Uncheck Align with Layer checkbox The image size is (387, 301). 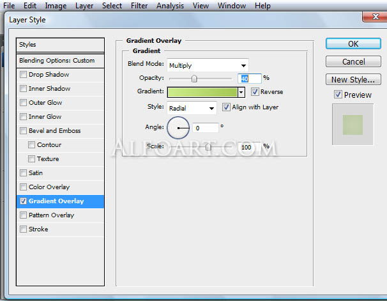(x=226, y=107)
